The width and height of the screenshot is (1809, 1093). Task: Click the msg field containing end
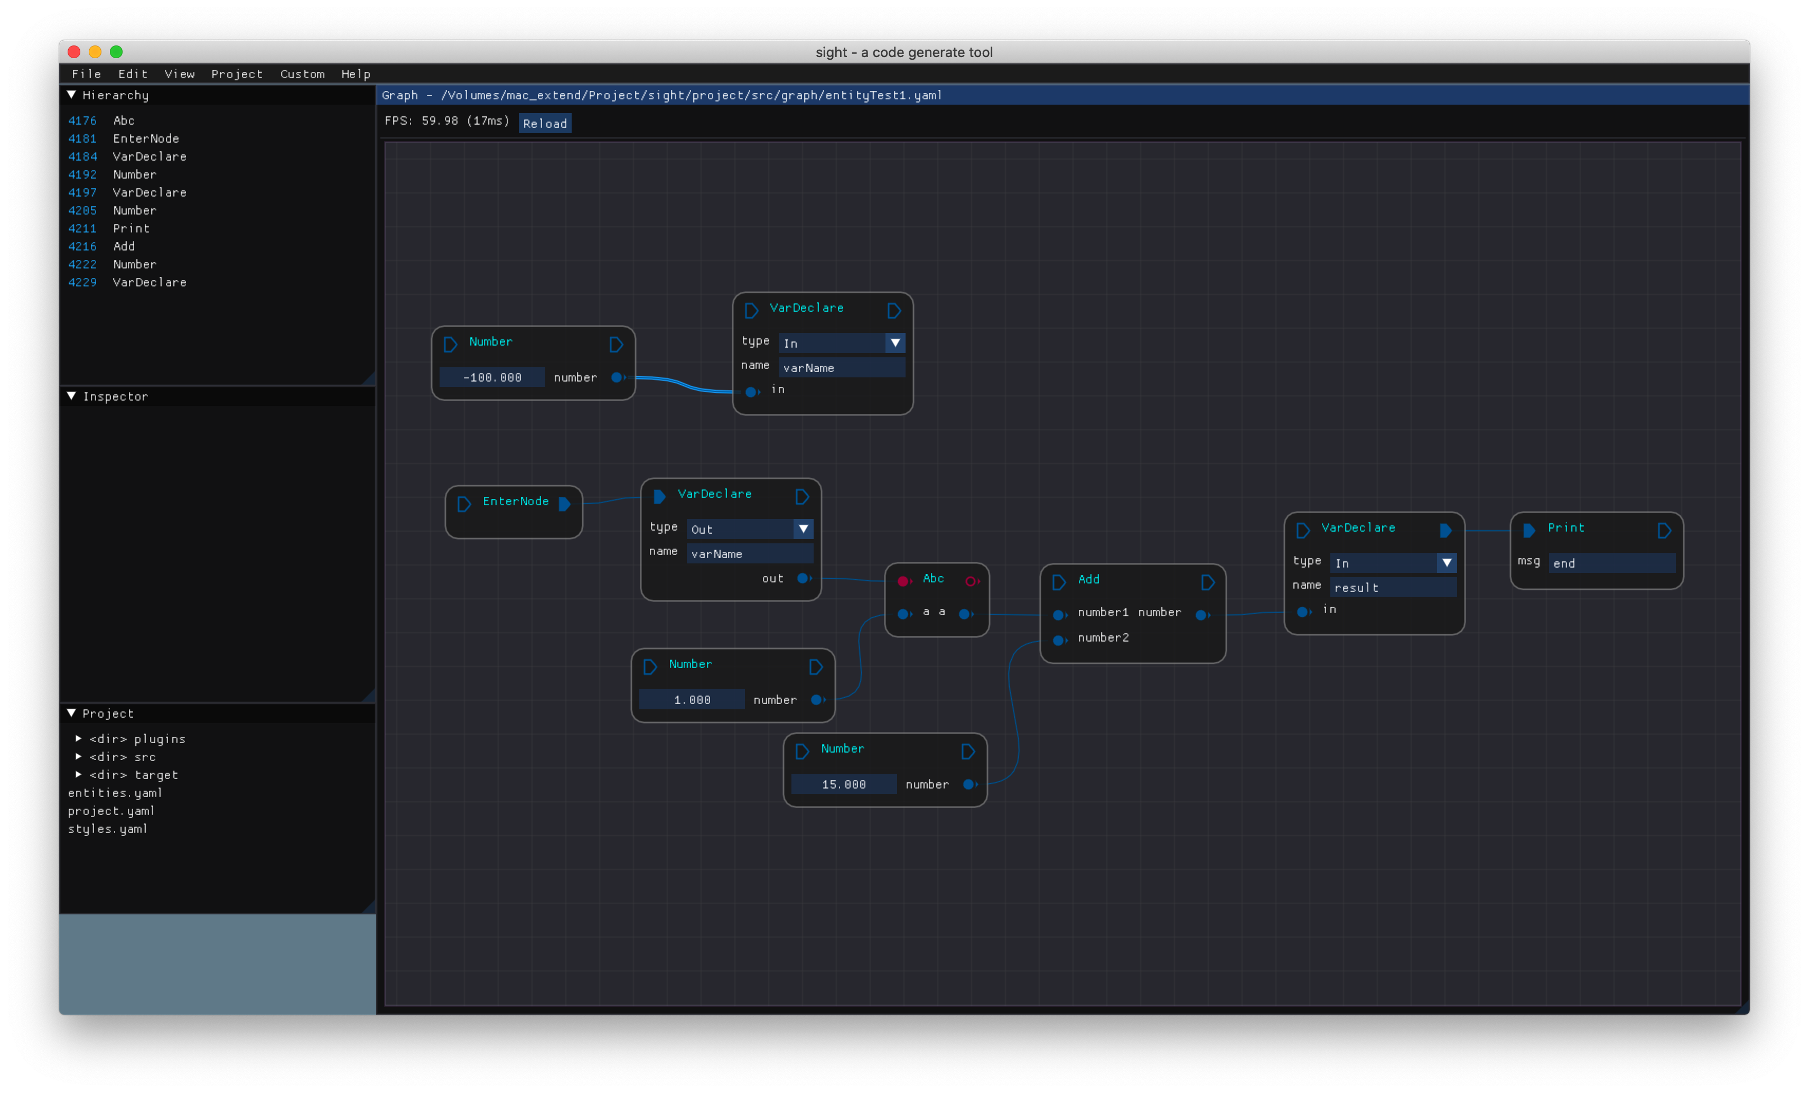tap(1611, 563)
